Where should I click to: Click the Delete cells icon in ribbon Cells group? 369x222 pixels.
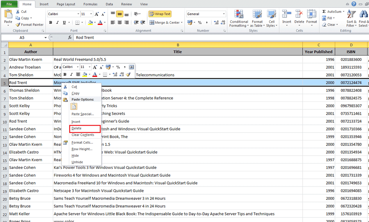coord(299,14)
